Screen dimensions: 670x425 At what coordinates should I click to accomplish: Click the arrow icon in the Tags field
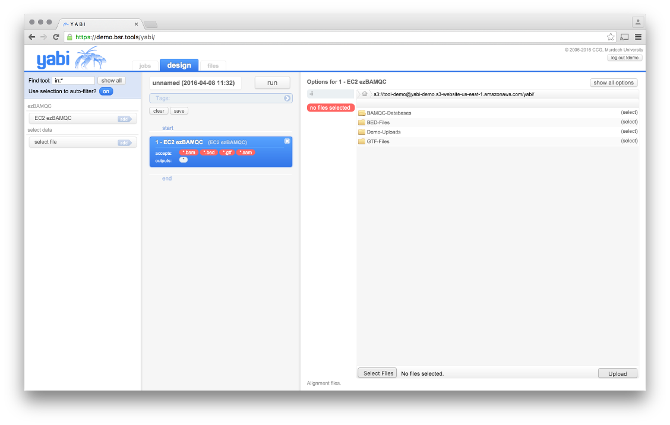pyautogui.click(x=287, y=99)
